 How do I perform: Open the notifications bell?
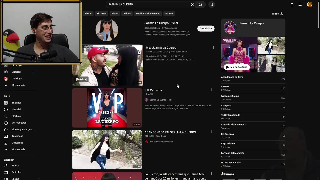point(300,4)
